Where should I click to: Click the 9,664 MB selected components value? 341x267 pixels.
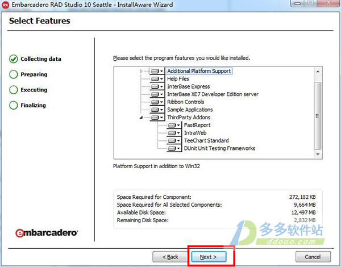304,205
